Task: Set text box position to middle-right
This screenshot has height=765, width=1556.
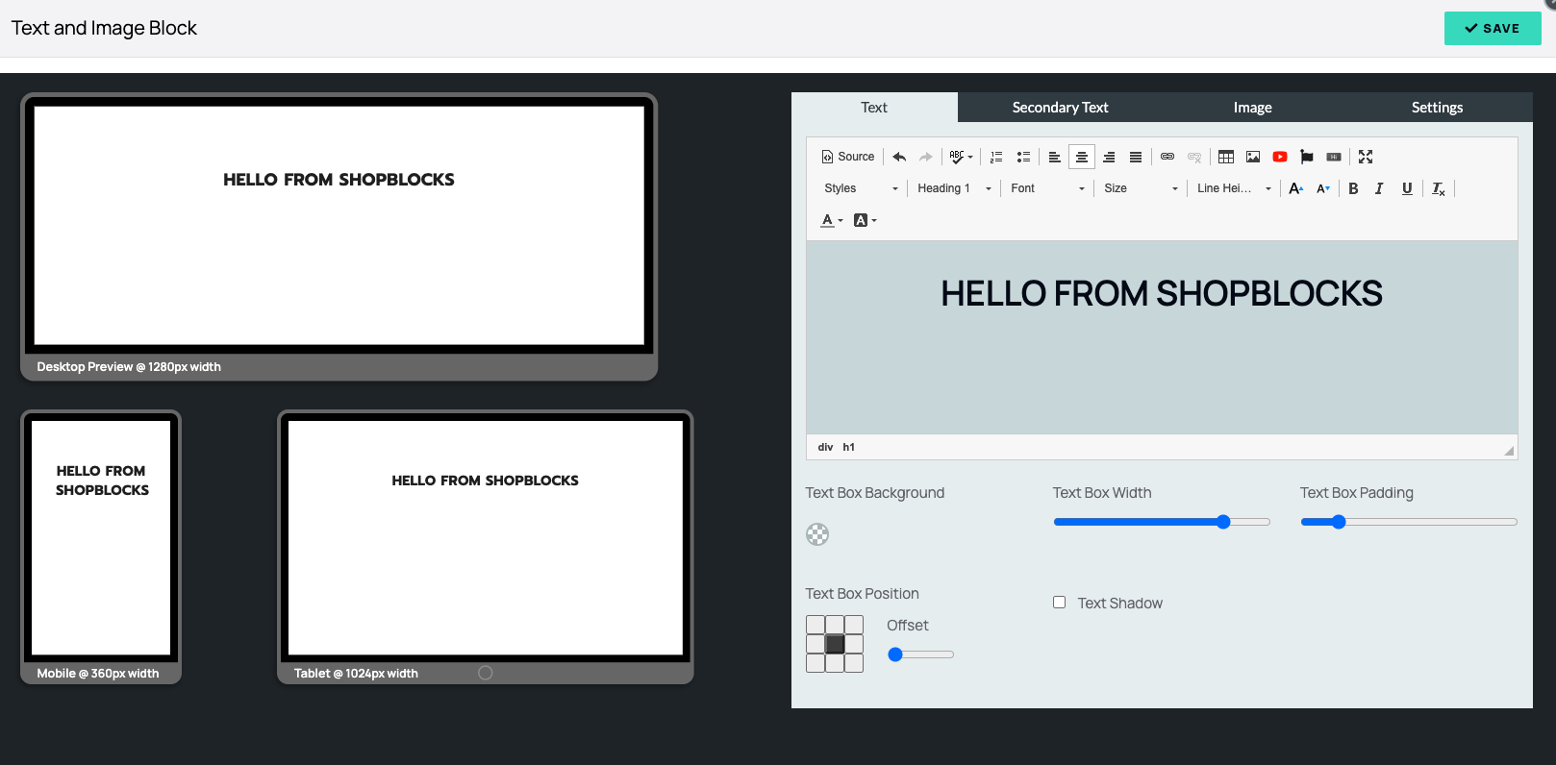Action: (x=854, y=644)
